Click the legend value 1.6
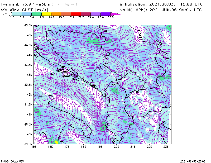The height and width of the screenshot is (163, 211). tap(12, 17)
